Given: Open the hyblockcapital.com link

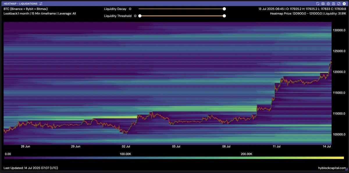Looking at the screenshot, I should pos(332,168).
